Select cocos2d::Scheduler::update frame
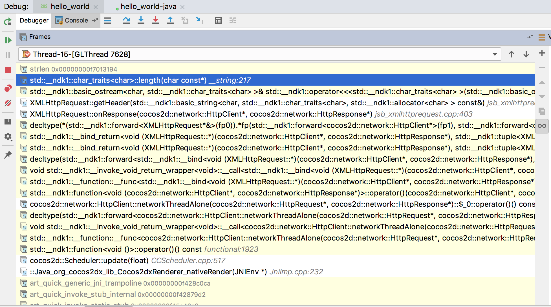The image size is (551, 307). coord(89,261)
